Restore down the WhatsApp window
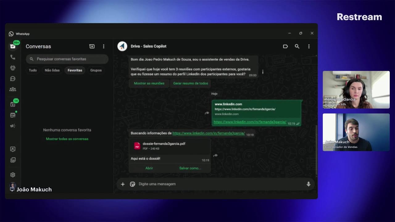 (301, 33)
